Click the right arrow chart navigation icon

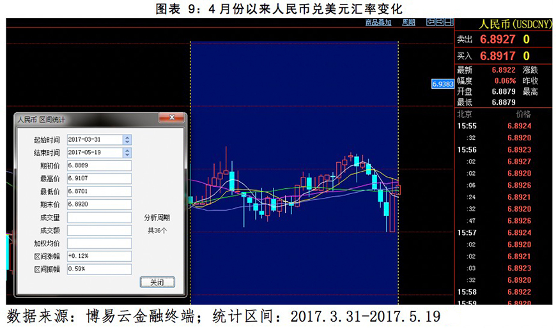pos(440,22)
